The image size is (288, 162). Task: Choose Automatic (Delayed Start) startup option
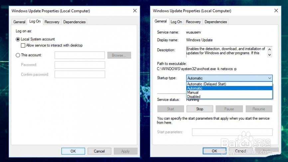[229, 84]
